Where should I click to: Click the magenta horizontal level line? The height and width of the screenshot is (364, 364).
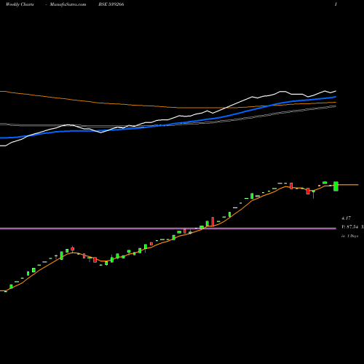[x=168, y=229]
